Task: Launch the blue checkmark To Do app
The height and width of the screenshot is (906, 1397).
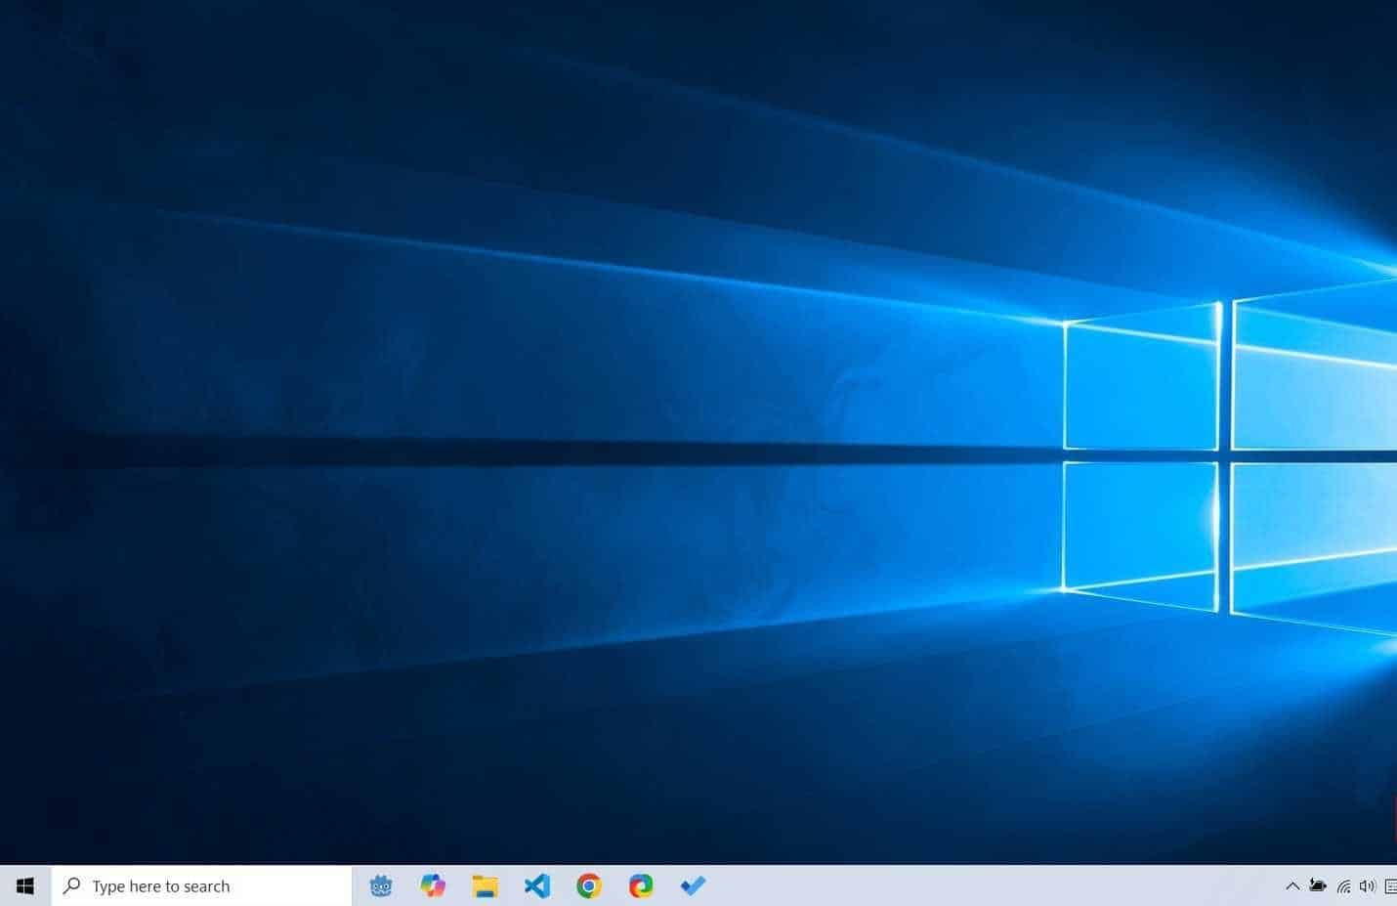Action: [x=693, y=886]
